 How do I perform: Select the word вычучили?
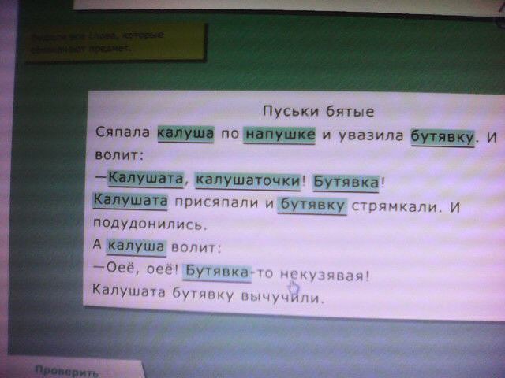coord(281,298)
